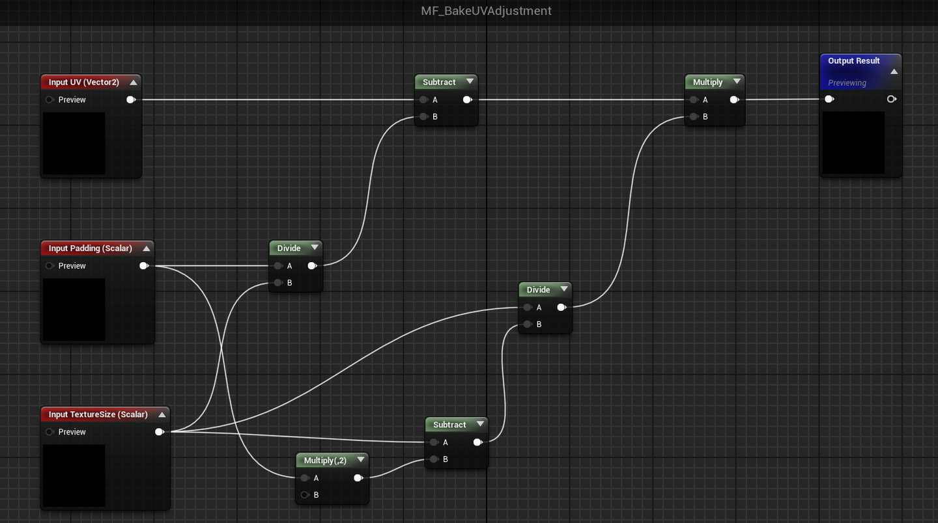
Task: Open the dropdown on the left Divide node header
Action: coord(315,248)
